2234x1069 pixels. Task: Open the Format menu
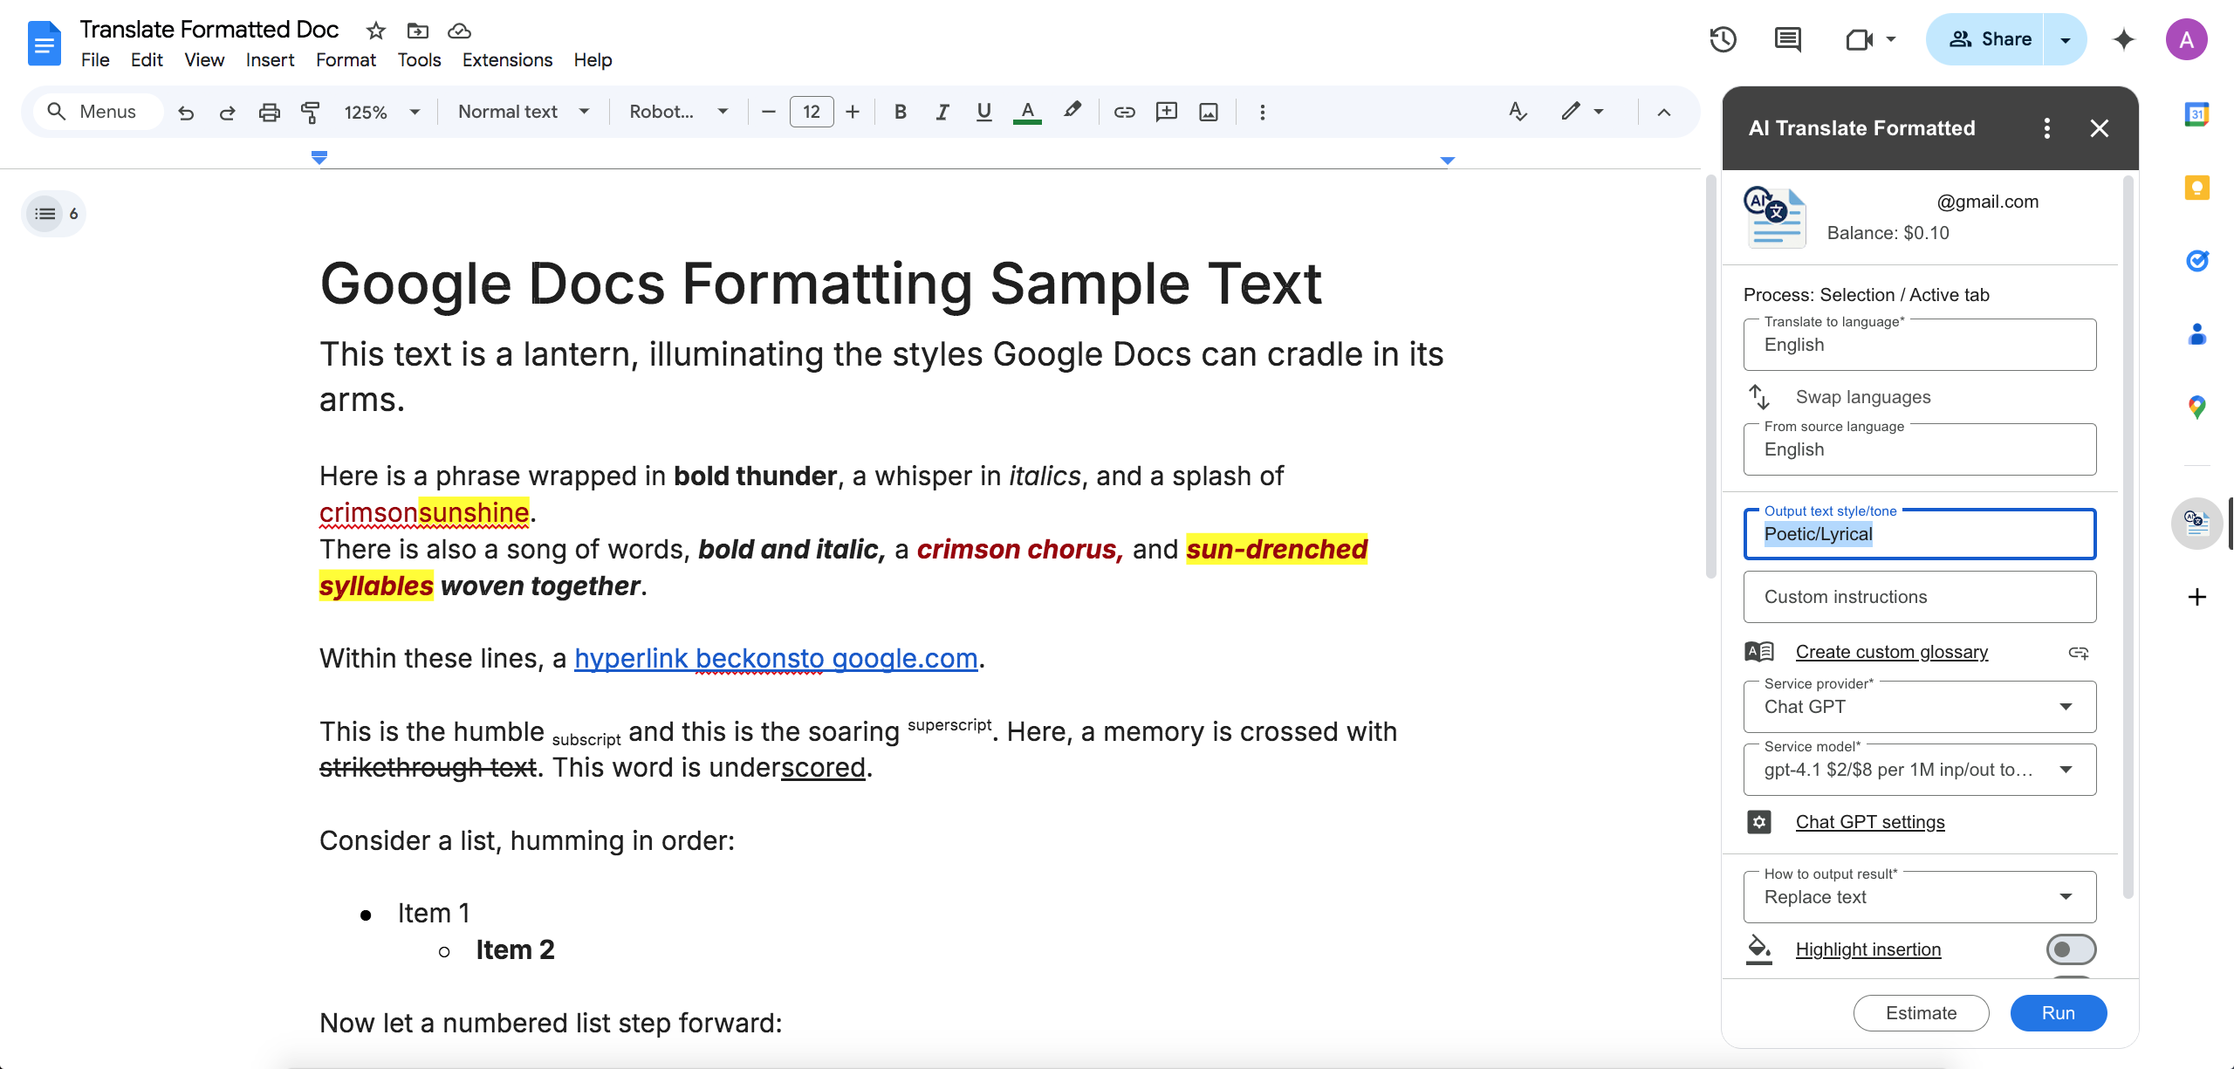346,60
